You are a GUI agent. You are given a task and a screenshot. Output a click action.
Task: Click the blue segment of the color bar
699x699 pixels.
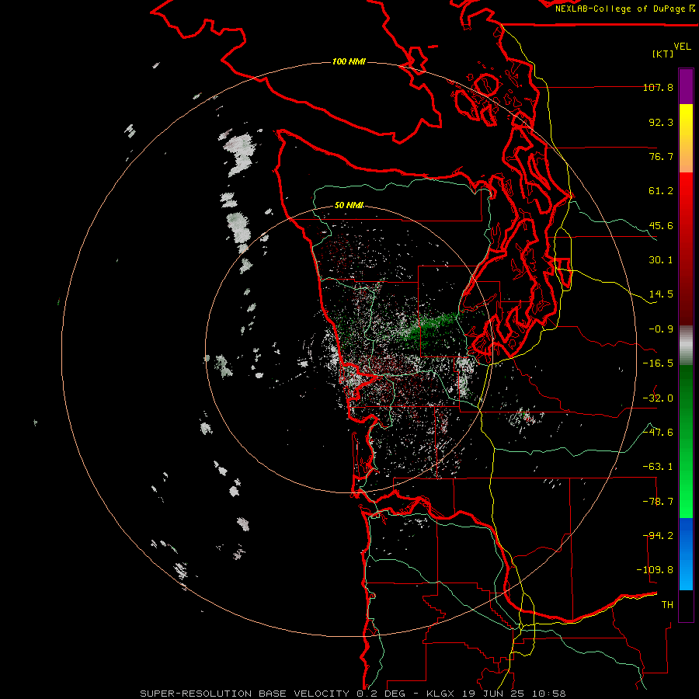point(686,554)
